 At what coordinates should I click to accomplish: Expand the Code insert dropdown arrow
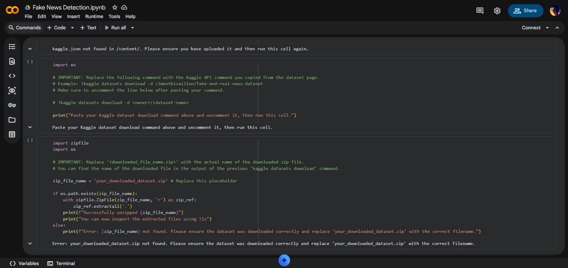72,28
